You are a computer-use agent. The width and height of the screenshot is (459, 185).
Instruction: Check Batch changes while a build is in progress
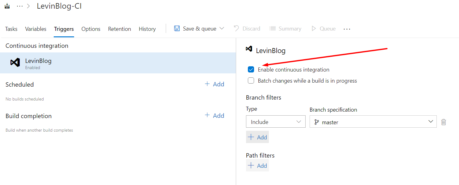pos(251,81)
